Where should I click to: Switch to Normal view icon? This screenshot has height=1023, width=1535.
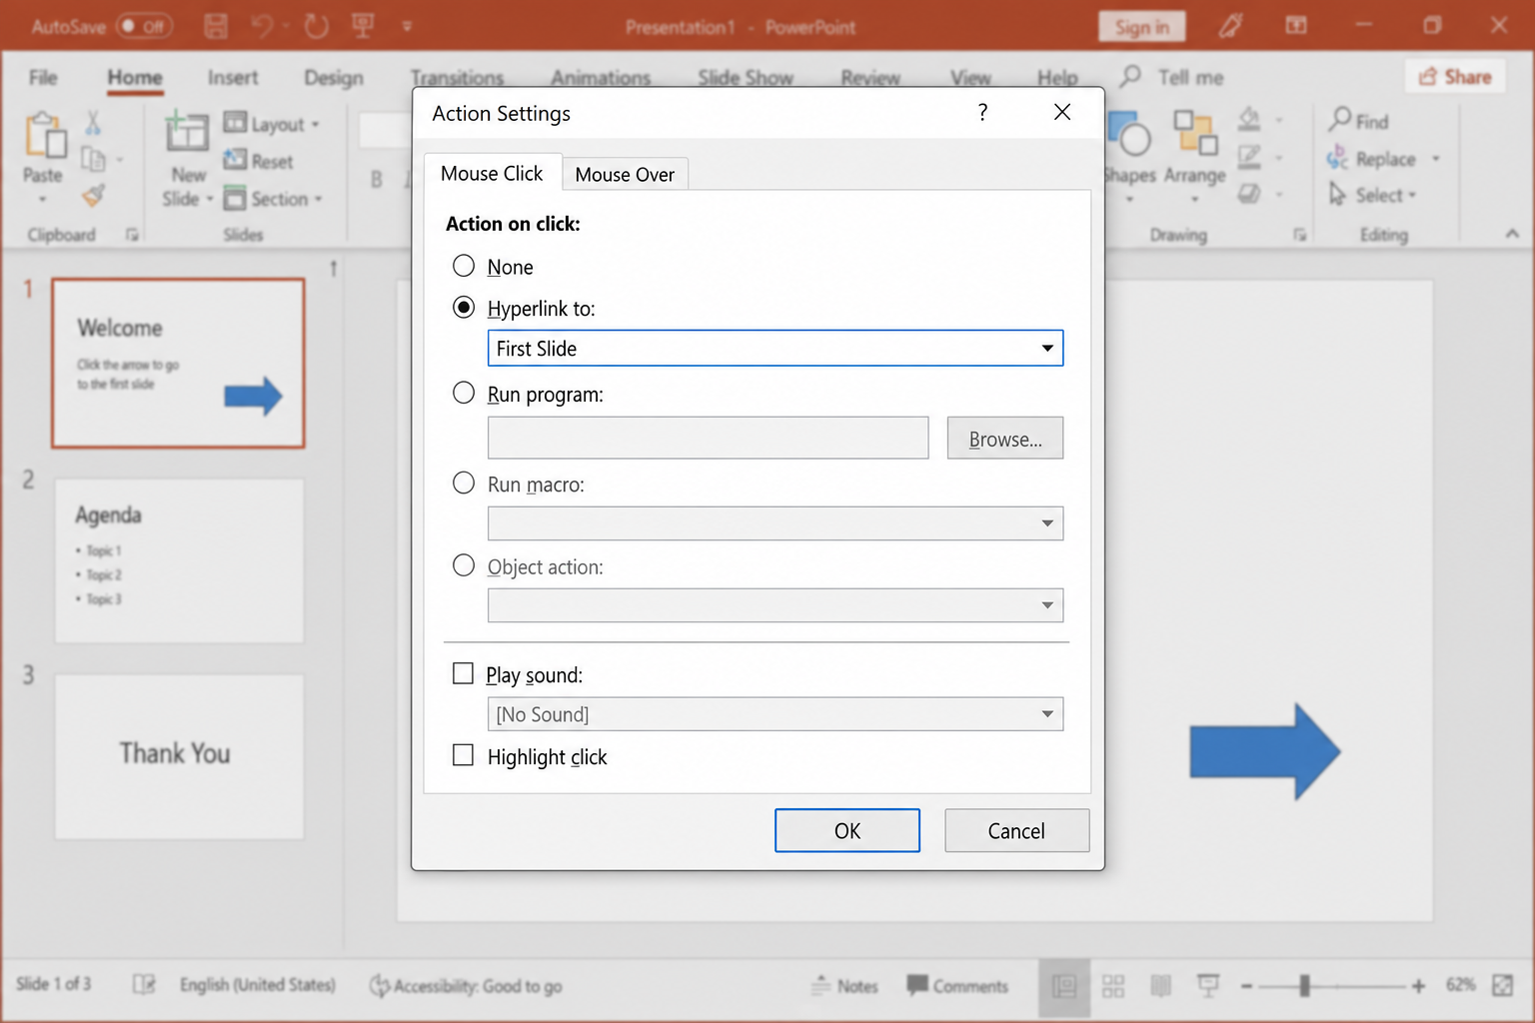tap(1064, 987)
